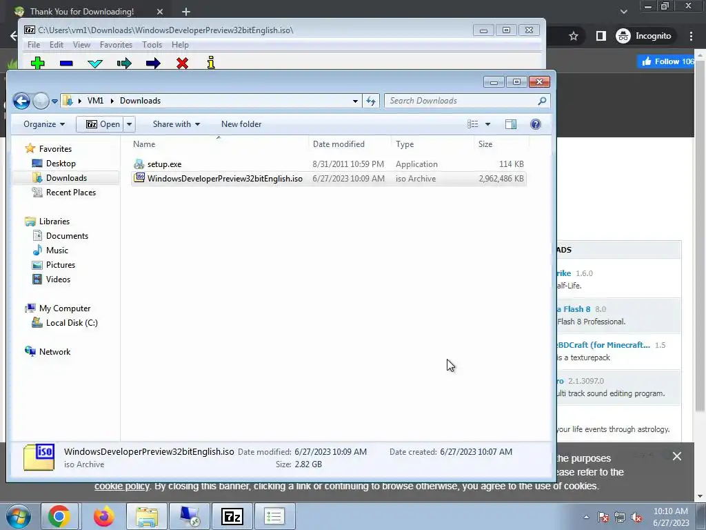This screenshot has width=706, height=530.
Task: Open Tools menu in 7-Zip window
Action: [x=152, y=45]
